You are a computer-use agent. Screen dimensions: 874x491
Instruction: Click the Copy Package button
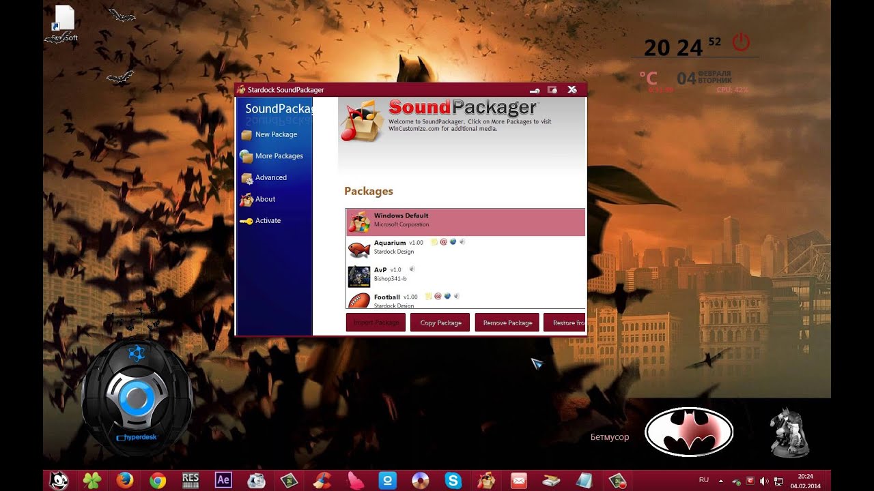tap(440, 323)
